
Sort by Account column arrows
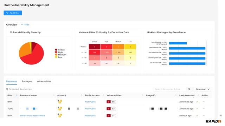pyautogui.click(x=82, y=96)
